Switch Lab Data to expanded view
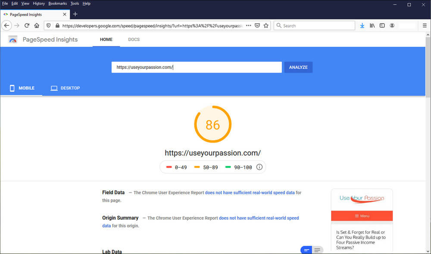Image resolution: width=431 pixels, height=254 pixels. point(318,250)
